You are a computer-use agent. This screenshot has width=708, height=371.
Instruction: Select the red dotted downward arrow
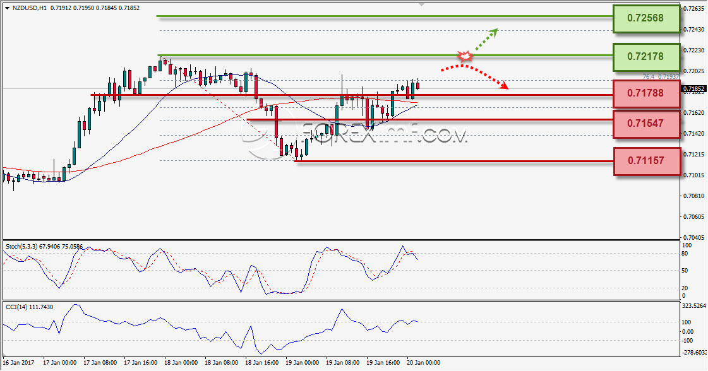[474, 76]
